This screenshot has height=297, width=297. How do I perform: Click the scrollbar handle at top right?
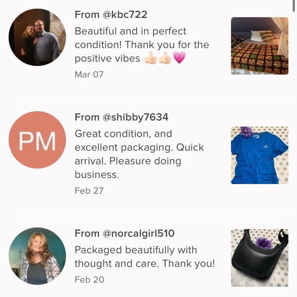pyautogui.click(x=294, y=6)
